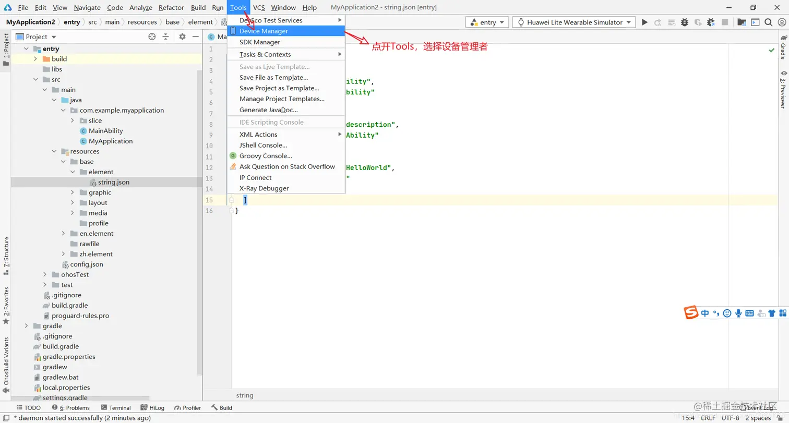Expand the en.element folder
Viewport: 789px width, 423px height.
(x=63, y=234)
